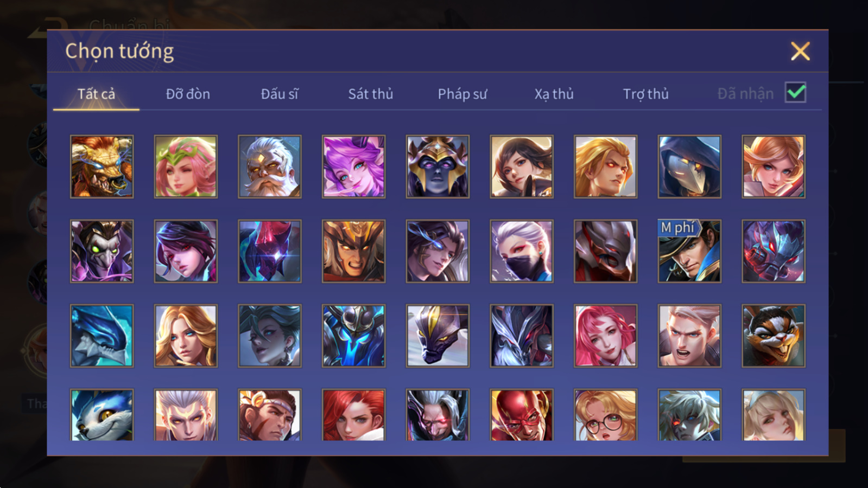This screenshot has width=868, height=488.
Task: Select the blue shark creature hero
Action: pos(102,336)
